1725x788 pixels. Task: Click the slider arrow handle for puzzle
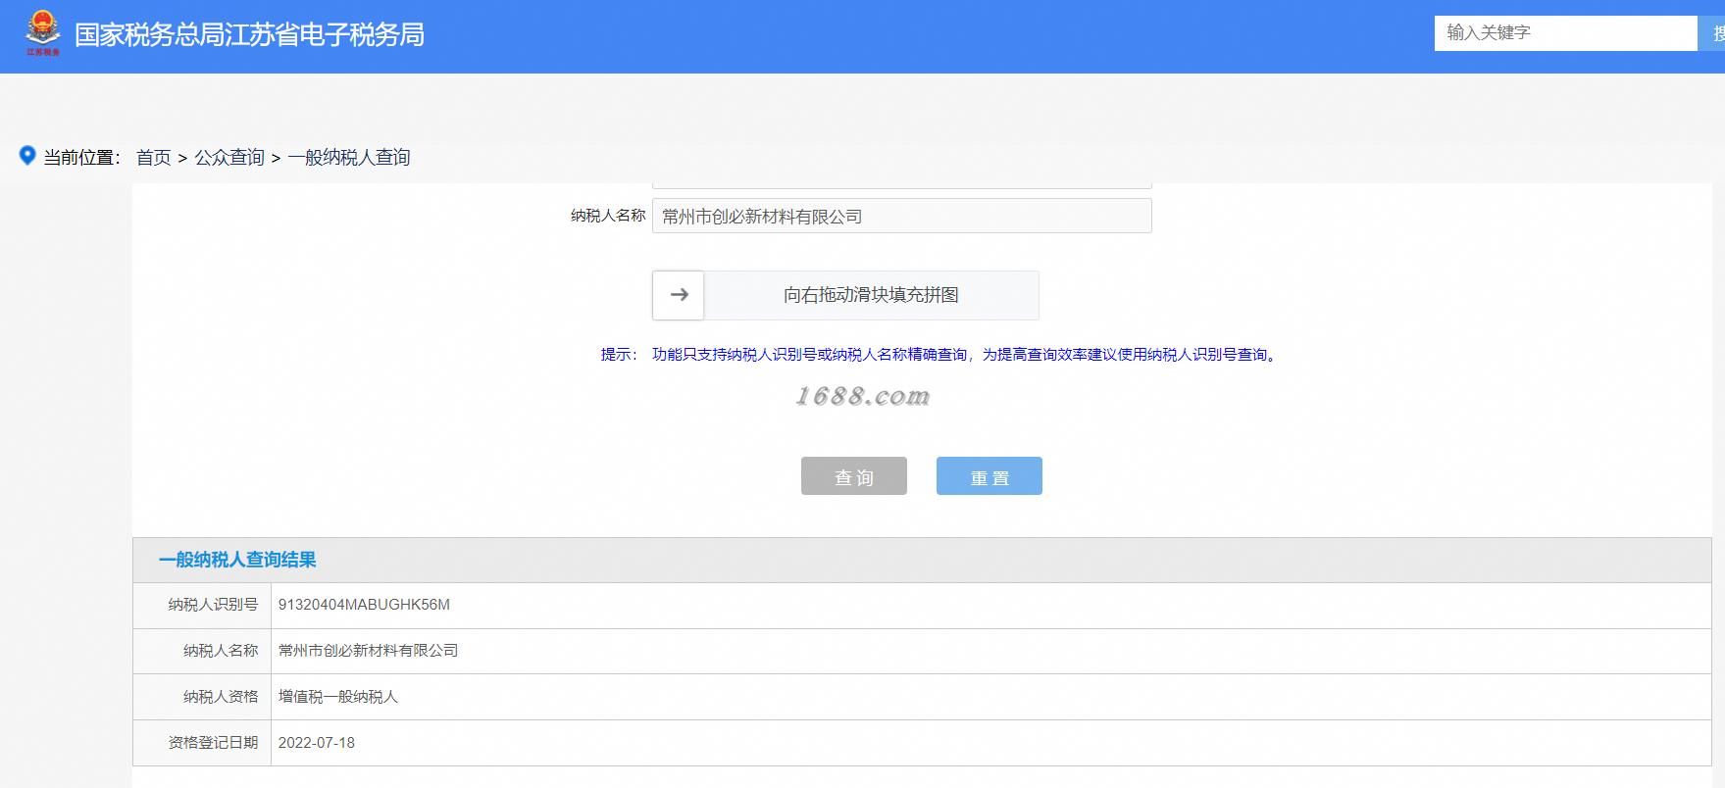(x=679, y=295)
